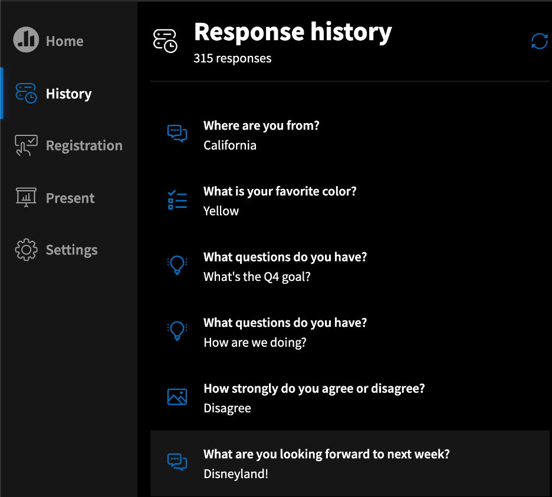The height and width of the screenshot is (497, 552).
Task: Open Settings from the sidebar
Action: click(72, 250)
